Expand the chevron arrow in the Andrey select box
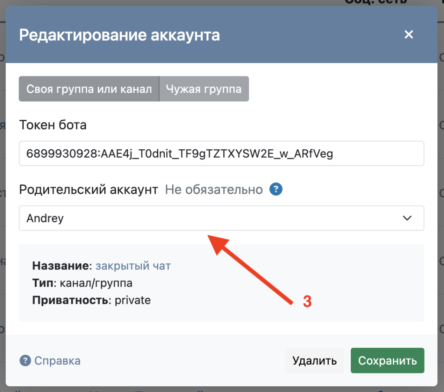444x392 pixels. pos(407,218)
